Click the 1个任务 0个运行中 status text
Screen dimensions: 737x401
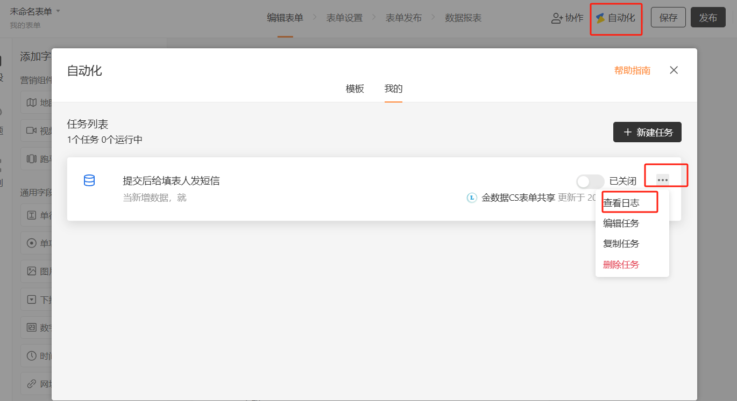pos(105,140)
